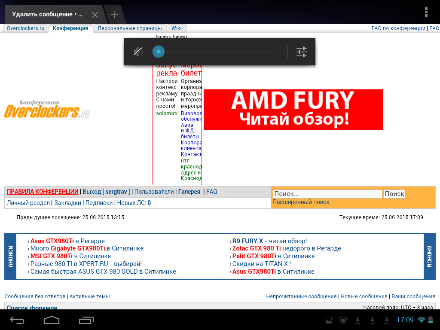The height and width of the screenshot is (330, 440).
Task: Open Asus GTX980Ti в Регарде announcement
Action: [x=67, y=241]
